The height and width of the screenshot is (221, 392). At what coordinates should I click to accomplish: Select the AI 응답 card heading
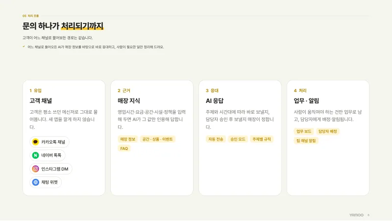215,101
